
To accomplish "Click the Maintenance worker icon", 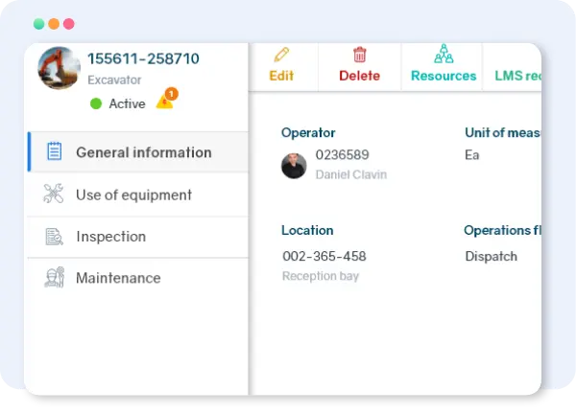I will [x=54, y=278].
